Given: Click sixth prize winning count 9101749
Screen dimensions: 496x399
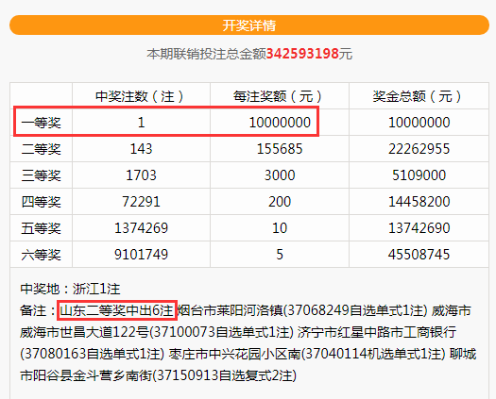Looking at the screenshot, I should coord(141,255).
